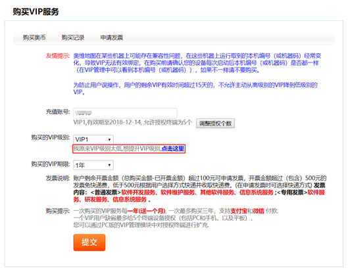Click the 购买的VIP期限 label
Image resolution: width=348 pixels, height=272 pixels.
tap(51, 164)
